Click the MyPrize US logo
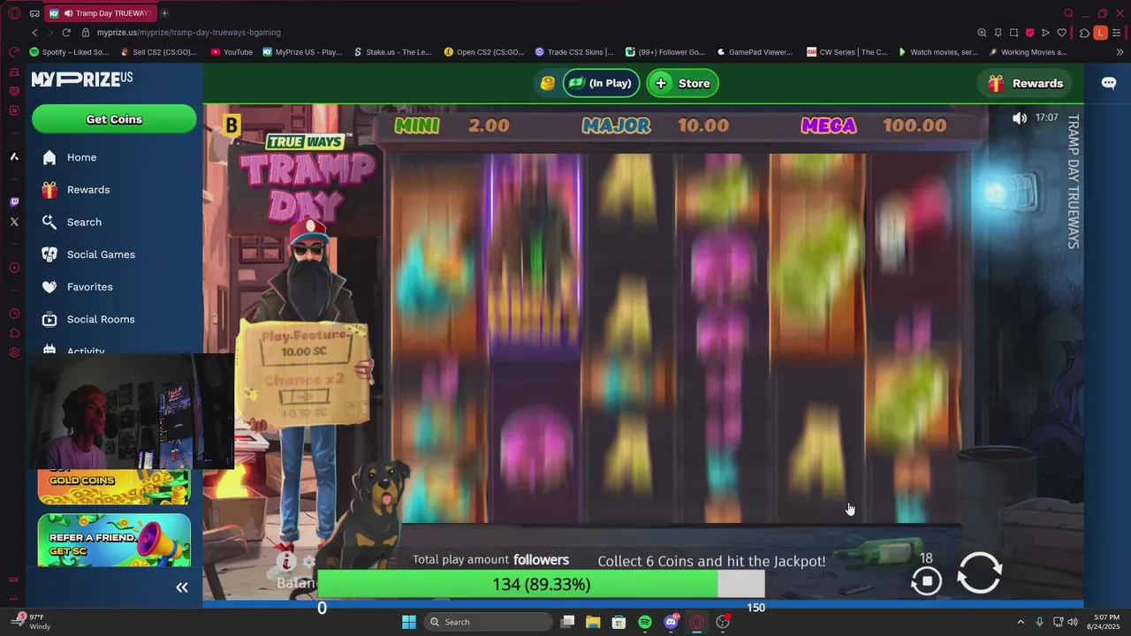The image size is (1131, 636). click(x=82, y=79)
